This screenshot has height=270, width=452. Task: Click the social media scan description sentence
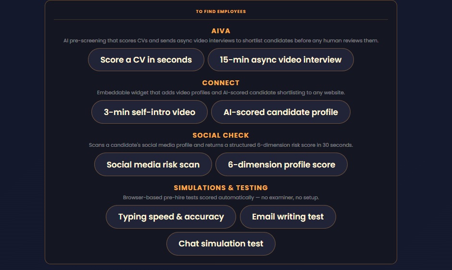tap(221, 145)
